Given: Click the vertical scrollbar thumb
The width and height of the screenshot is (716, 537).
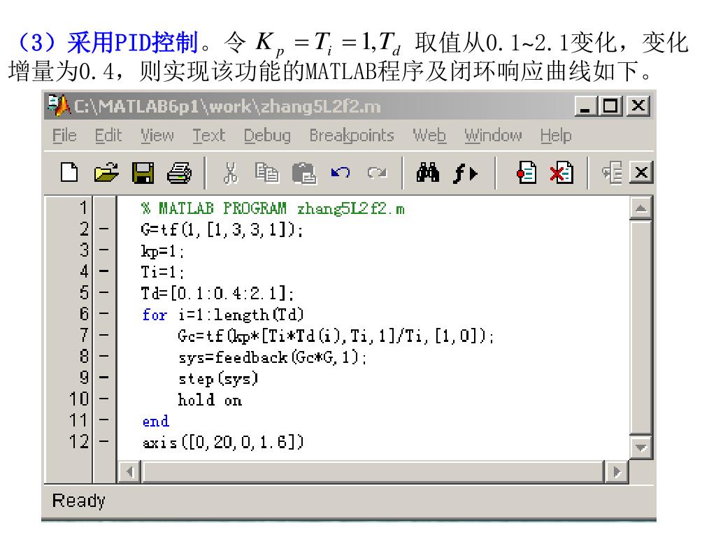Looking at the screenshot, I should pyautogui.click(x=640, y=327).
